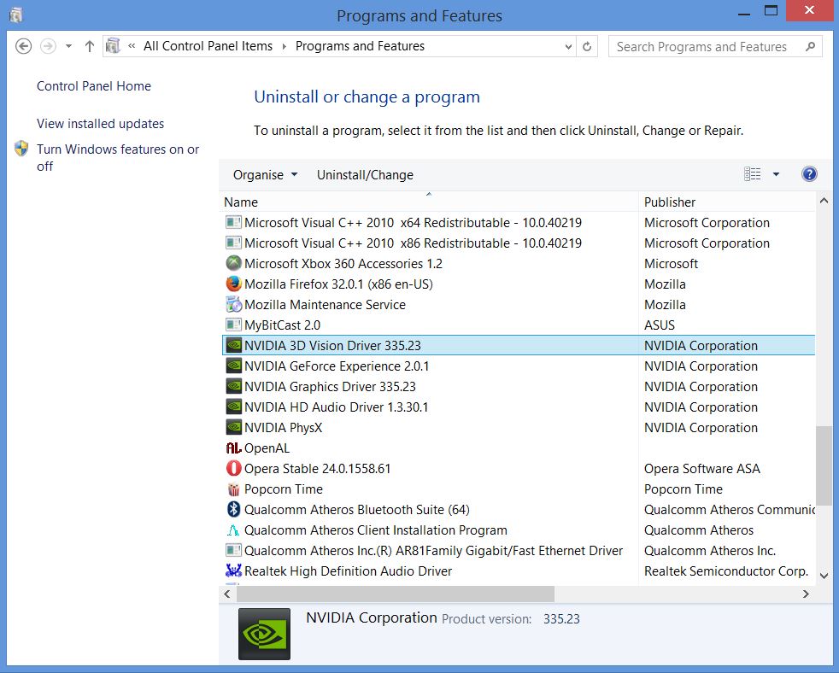
Task: Open the Organise menu
Action: pyautogui.click(x=265, y=175)
